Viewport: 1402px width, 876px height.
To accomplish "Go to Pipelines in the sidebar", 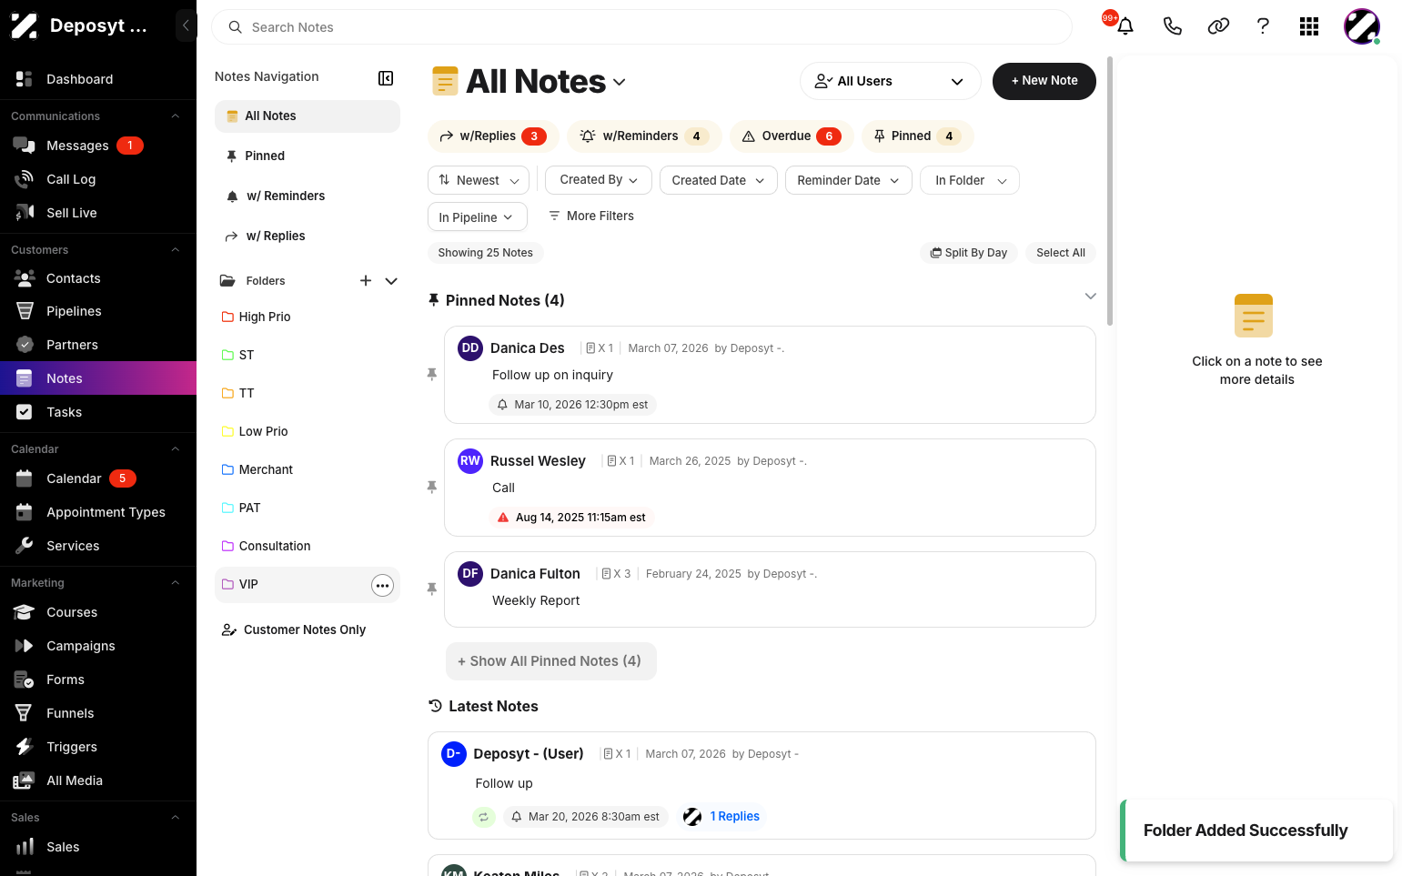I will point(98,311).
